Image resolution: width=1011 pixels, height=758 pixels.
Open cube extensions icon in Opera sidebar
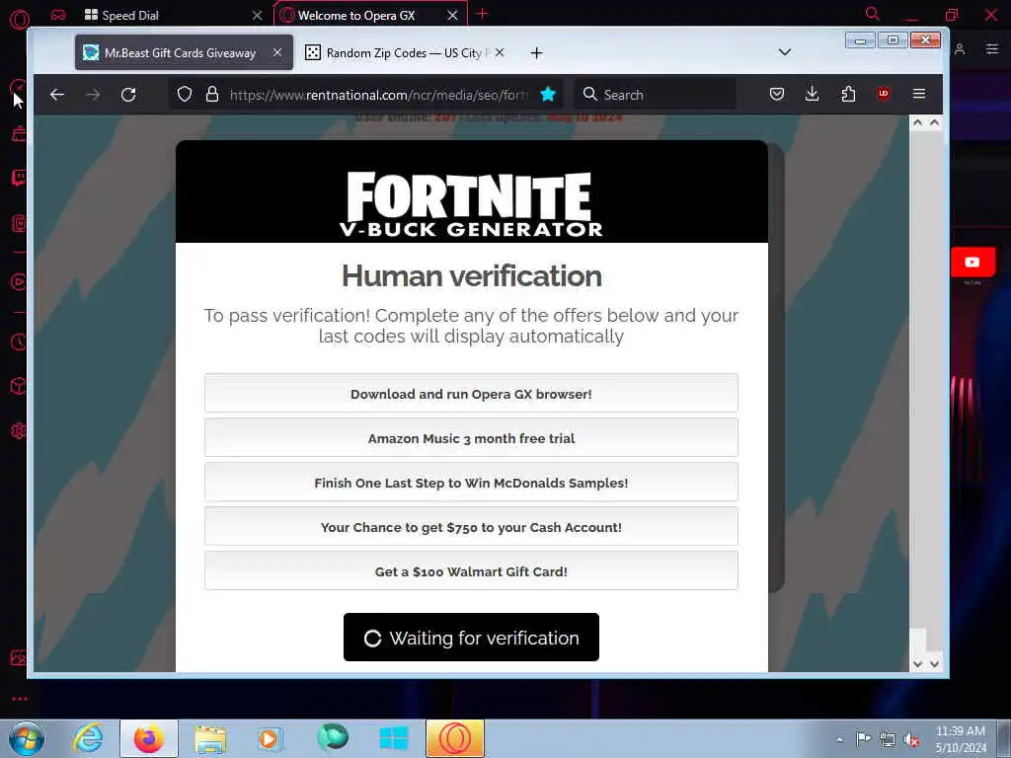[x=19, y=386]
